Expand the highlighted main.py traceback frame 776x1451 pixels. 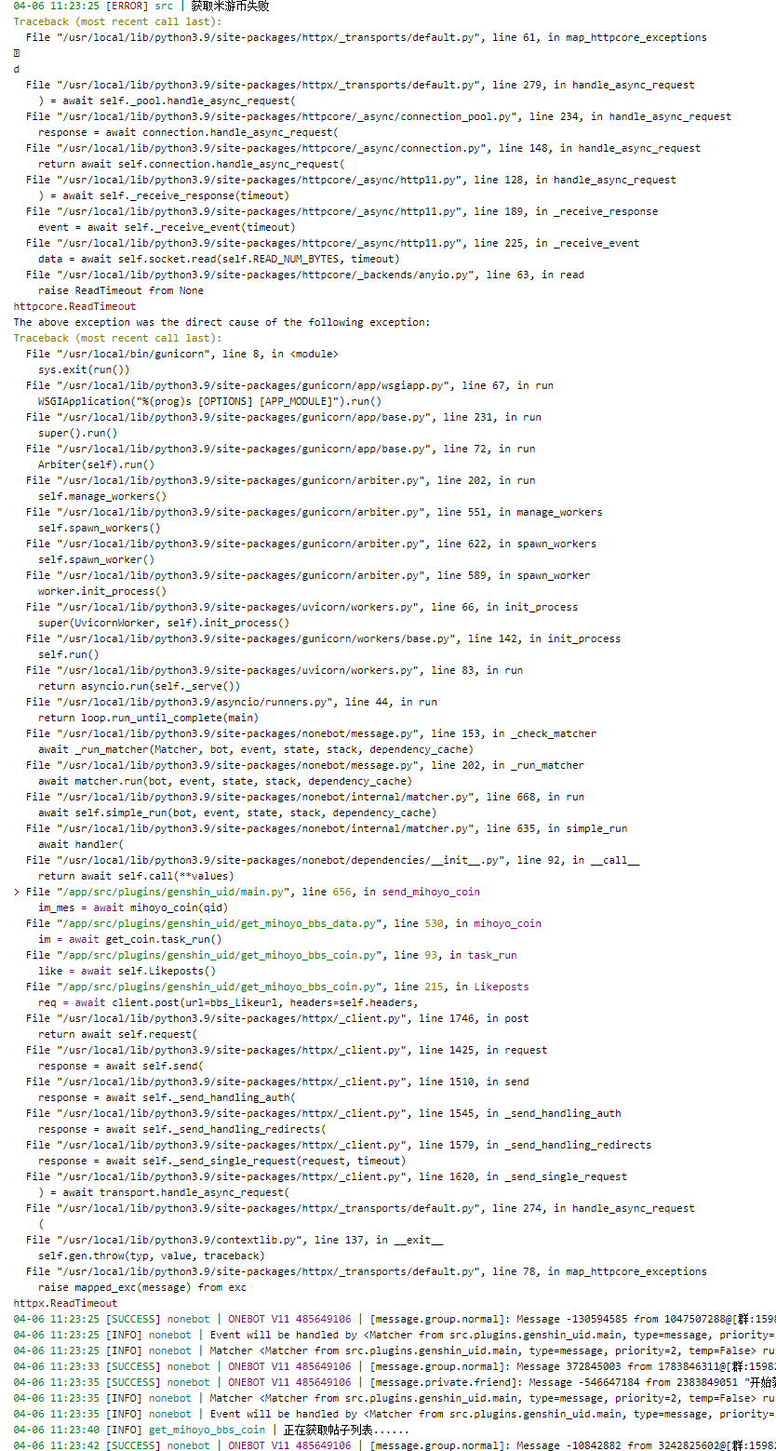click(x=16, y=891)
